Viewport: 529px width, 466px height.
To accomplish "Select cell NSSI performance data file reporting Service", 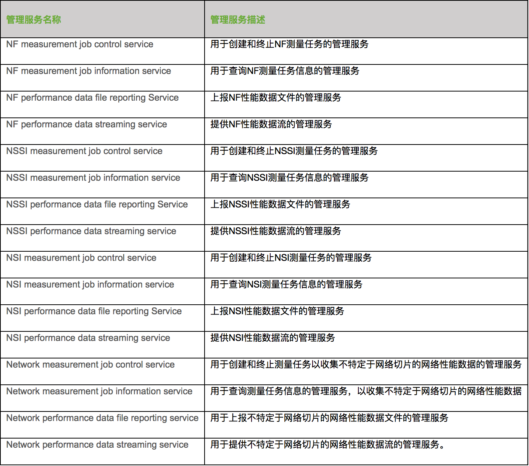I will (102, 211).
